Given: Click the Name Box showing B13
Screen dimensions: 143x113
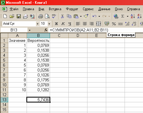Looking at the screenshot, I should (14, 30).
